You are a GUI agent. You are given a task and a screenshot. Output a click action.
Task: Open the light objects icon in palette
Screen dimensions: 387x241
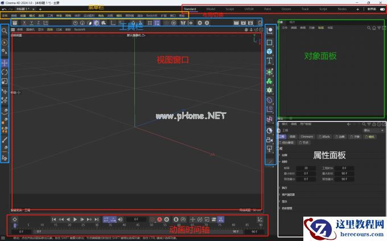(x=270, y=149)
